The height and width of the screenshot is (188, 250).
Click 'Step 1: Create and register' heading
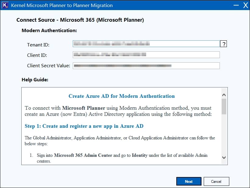[x=84, y=126]
